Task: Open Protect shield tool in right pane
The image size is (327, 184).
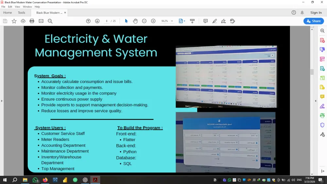Action: [322, 125]
